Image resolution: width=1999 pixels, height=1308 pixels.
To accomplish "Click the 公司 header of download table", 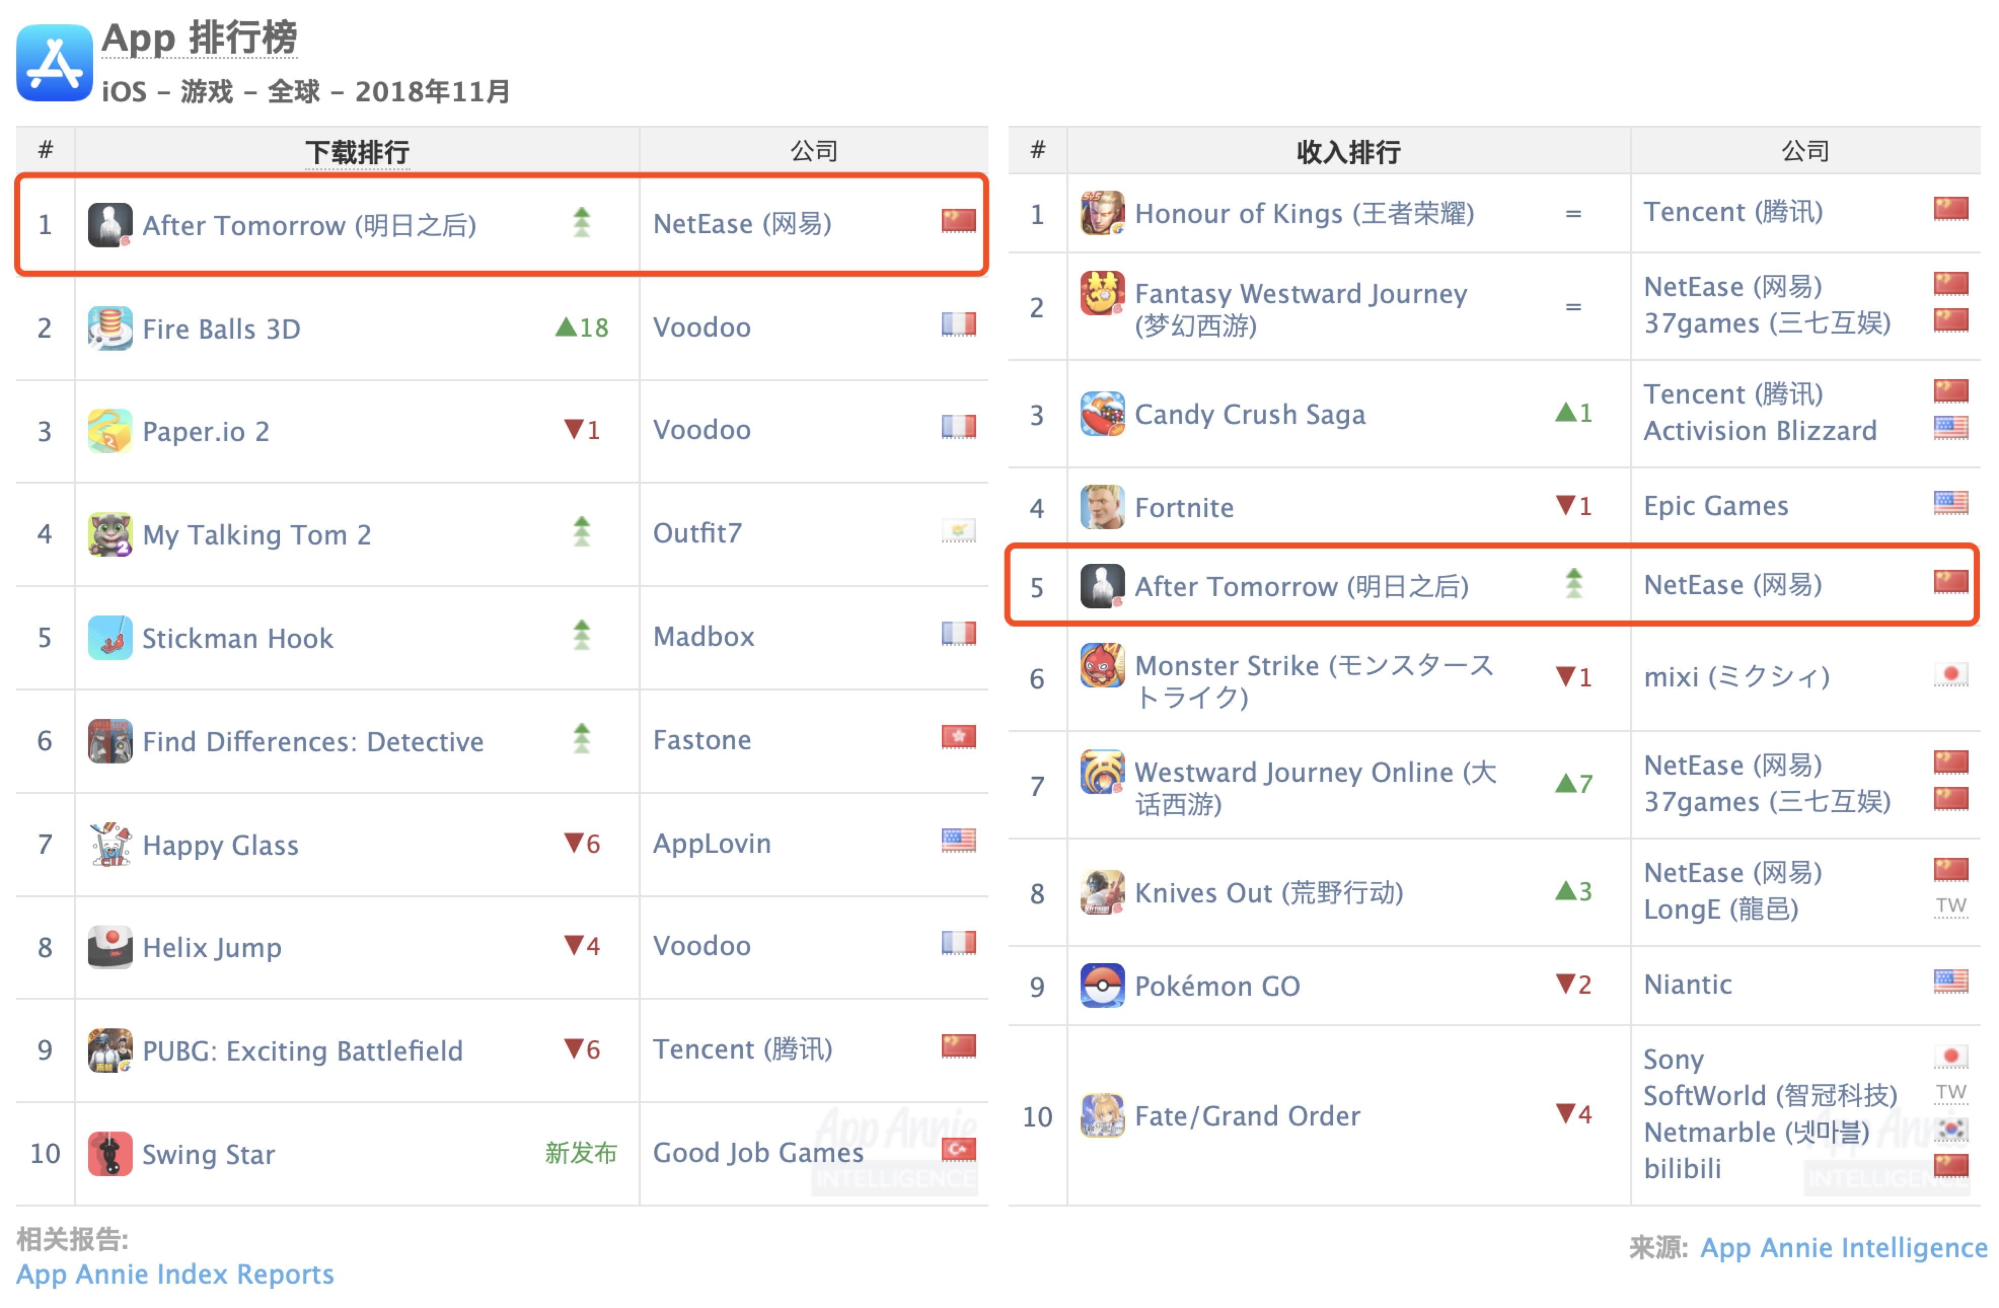I will click(814, 151).
